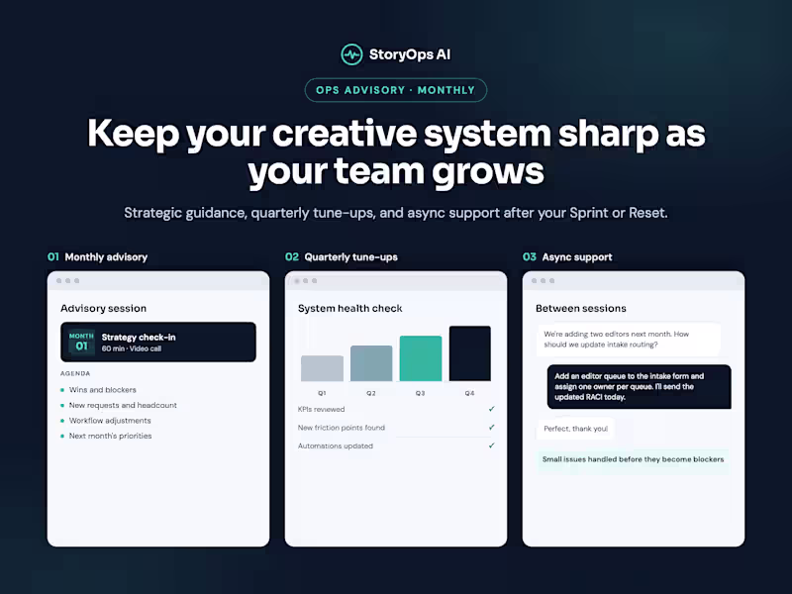Image resolution: width=792 pixels, height=594 pixels.
Task: Click the Q3 axis label
Action: (x=420, y=393)
